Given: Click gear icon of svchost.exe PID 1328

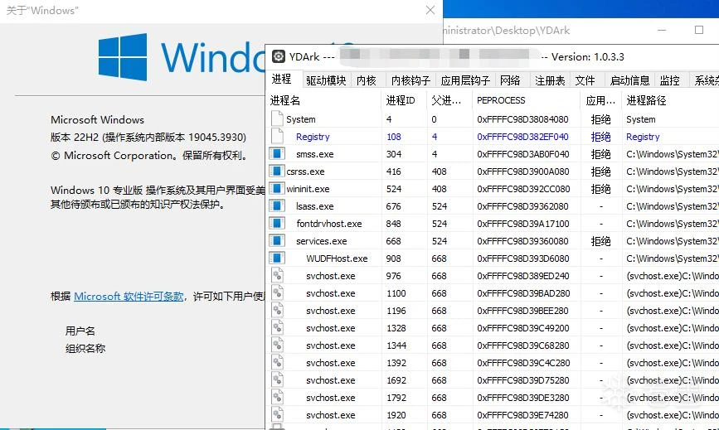Looking at the screenshot, I should pos(277,328).
